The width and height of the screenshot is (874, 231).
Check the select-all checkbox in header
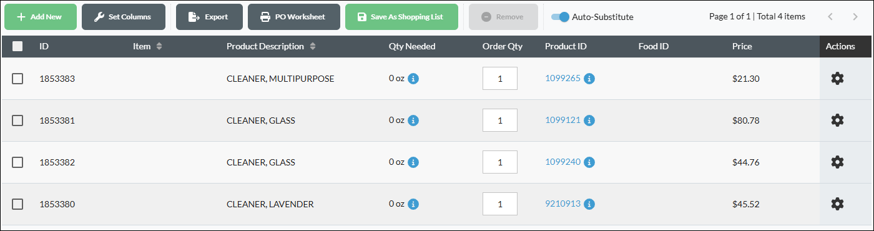(x=17, y=46)
